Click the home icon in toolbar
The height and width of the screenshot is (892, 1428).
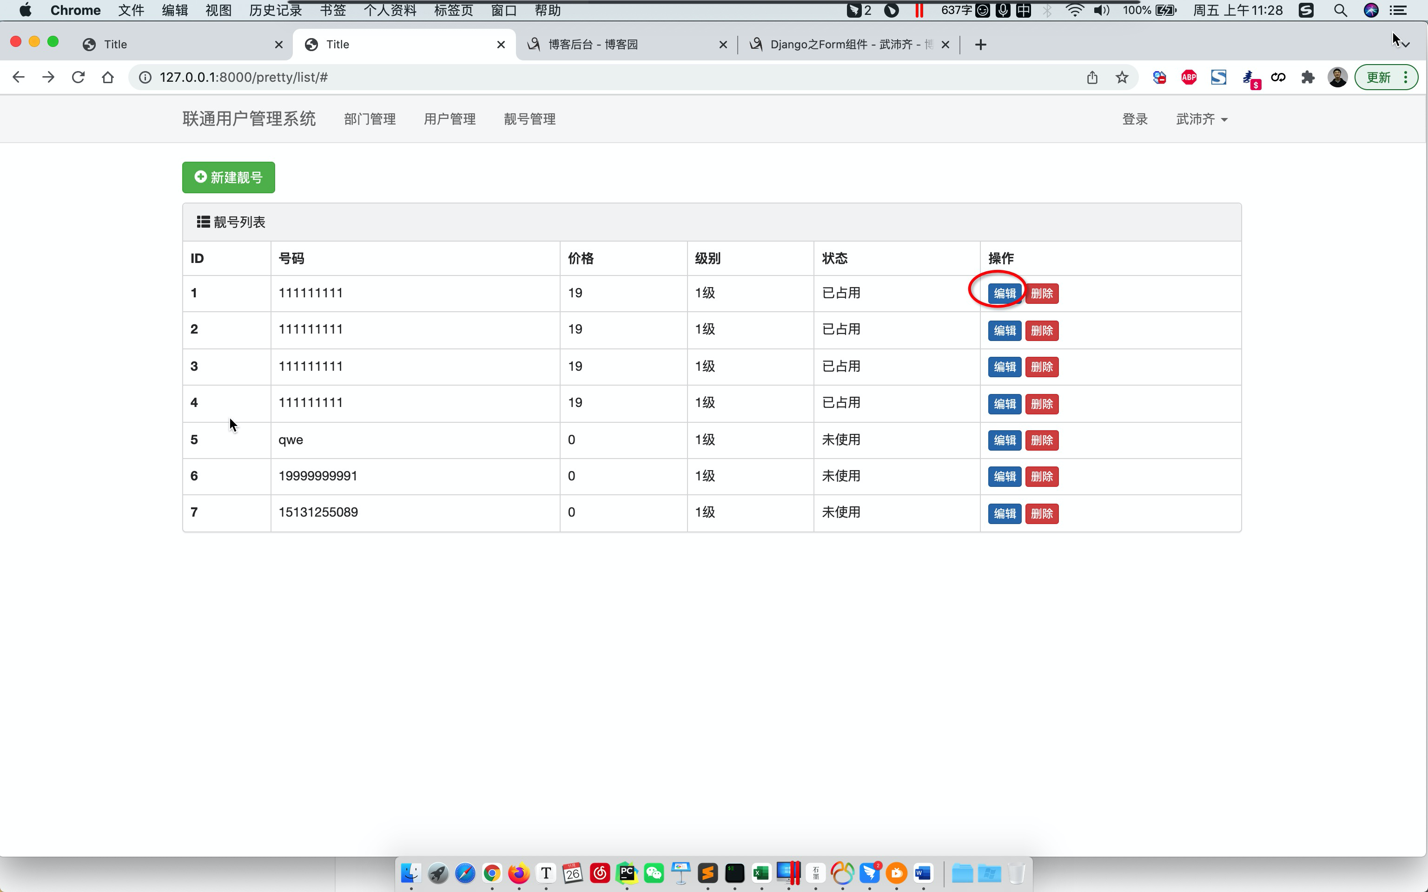[x=107, y=77]
